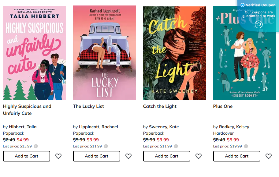Add 'Catch the Light' to cart

point(166,156)
